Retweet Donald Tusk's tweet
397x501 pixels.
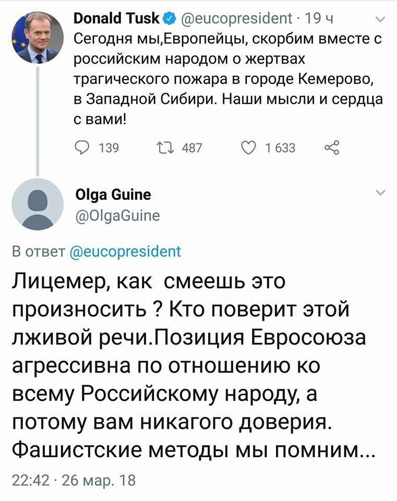pyautogui.click(x=165, y=149)
